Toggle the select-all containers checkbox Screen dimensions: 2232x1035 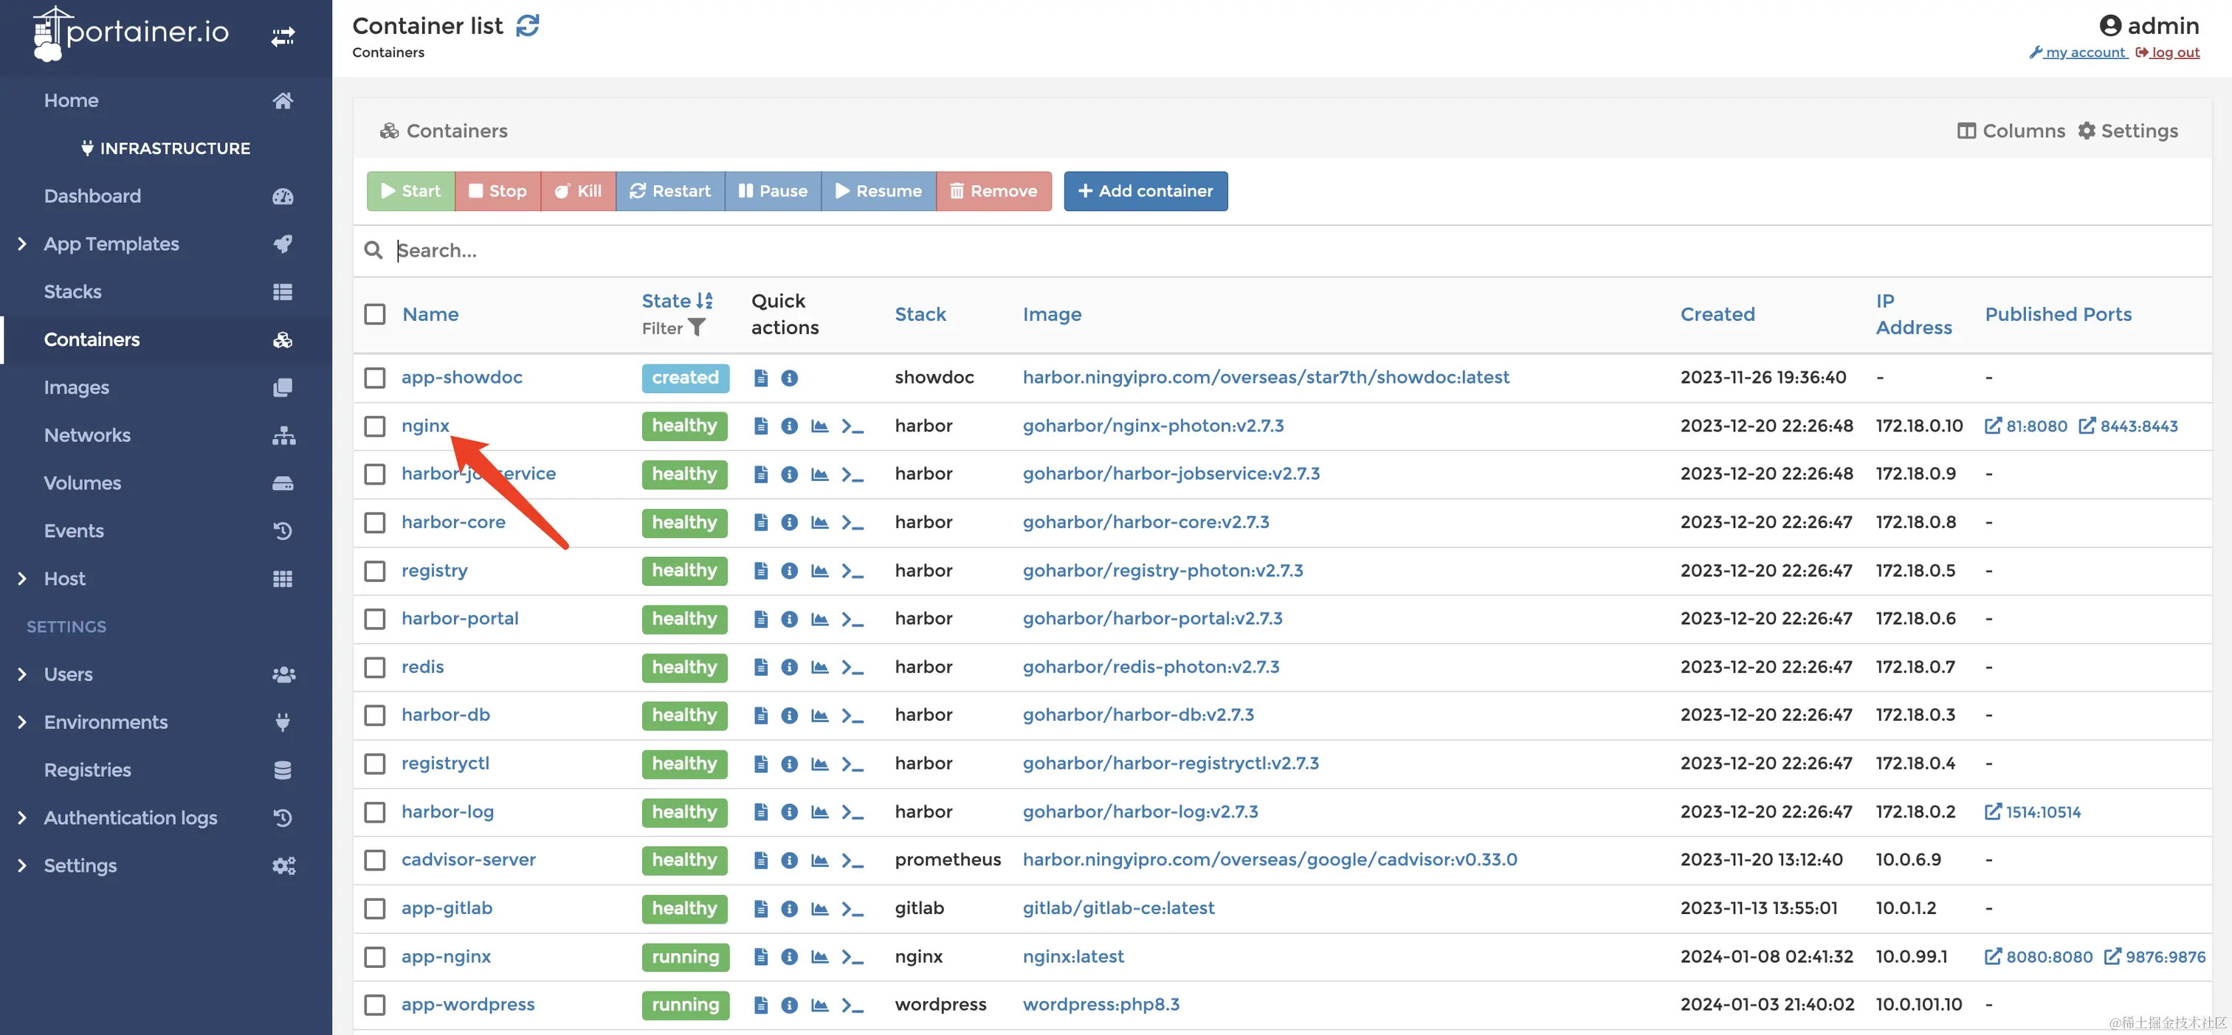pyautogui.click(x=374, y=314)
